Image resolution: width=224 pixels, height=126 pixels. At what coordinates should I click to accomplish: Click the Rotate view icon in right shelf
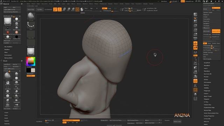(x=195, y=77)
